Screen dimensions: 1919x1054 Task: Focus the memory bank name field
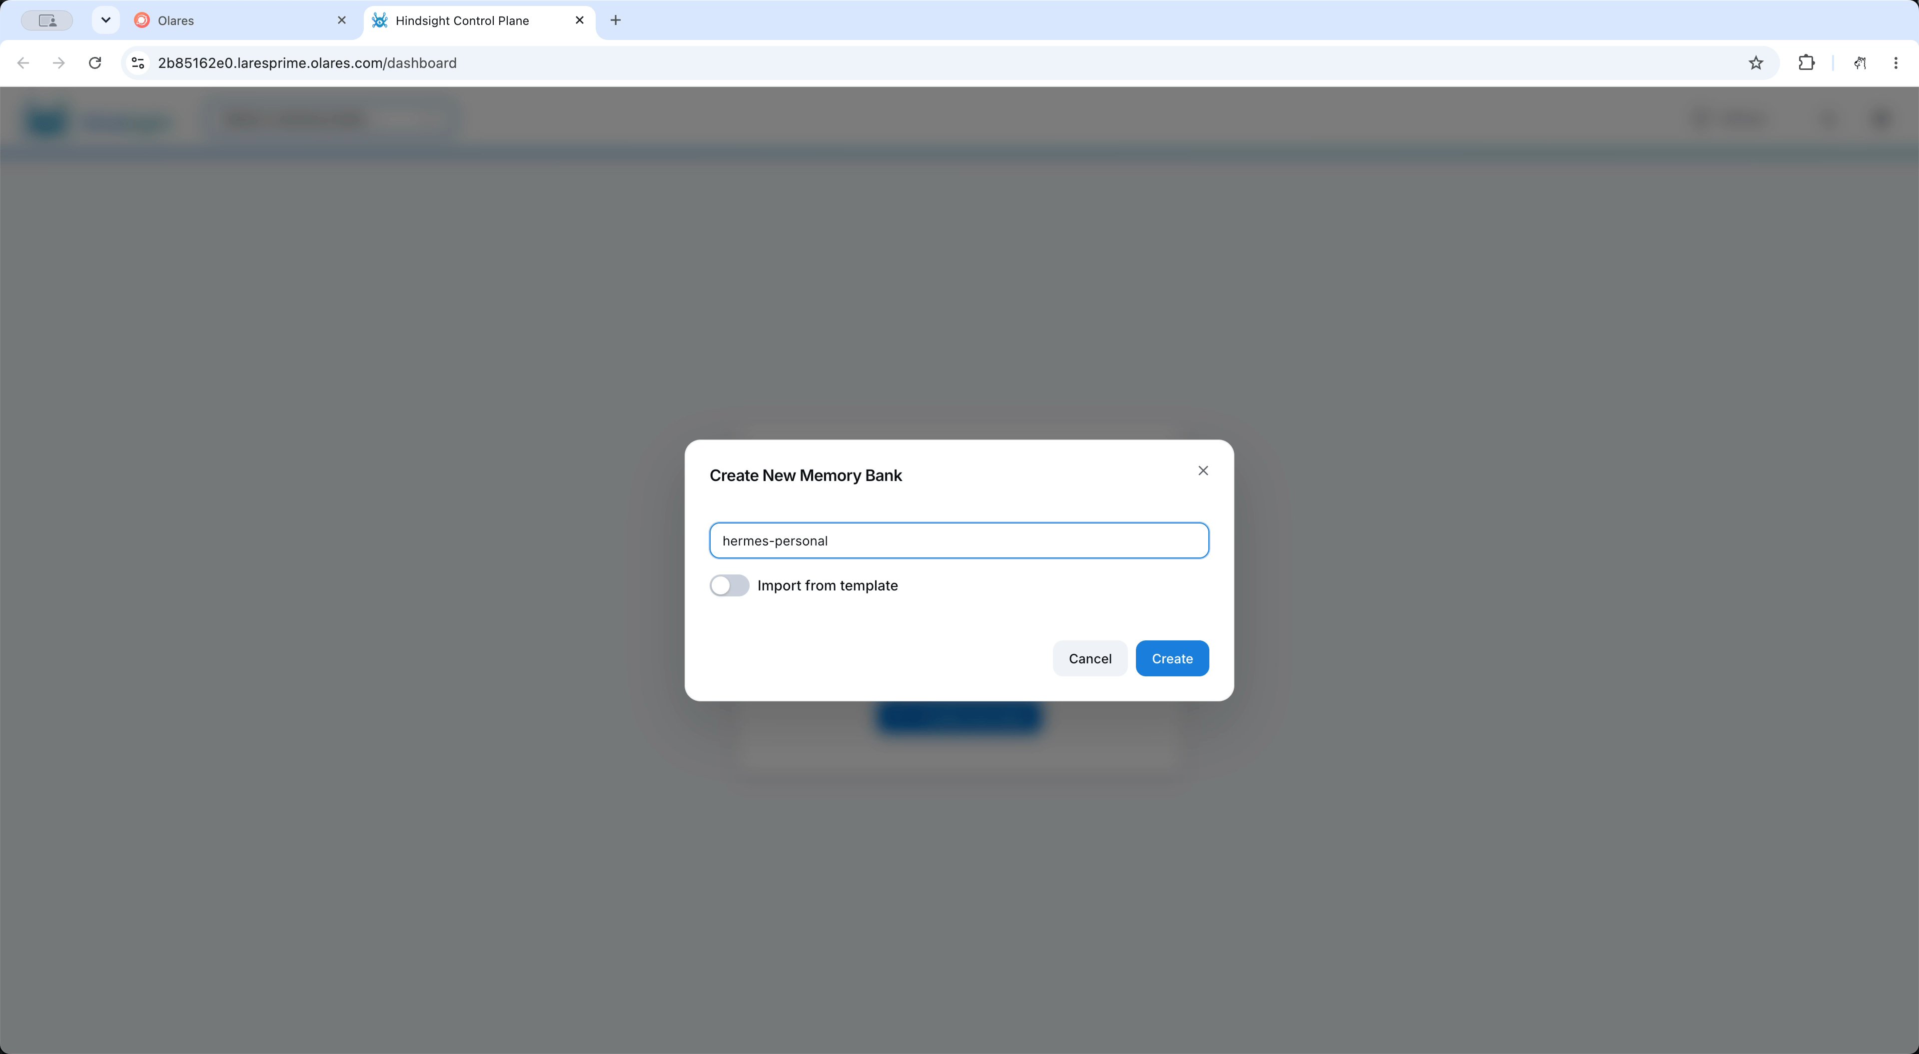959,541
